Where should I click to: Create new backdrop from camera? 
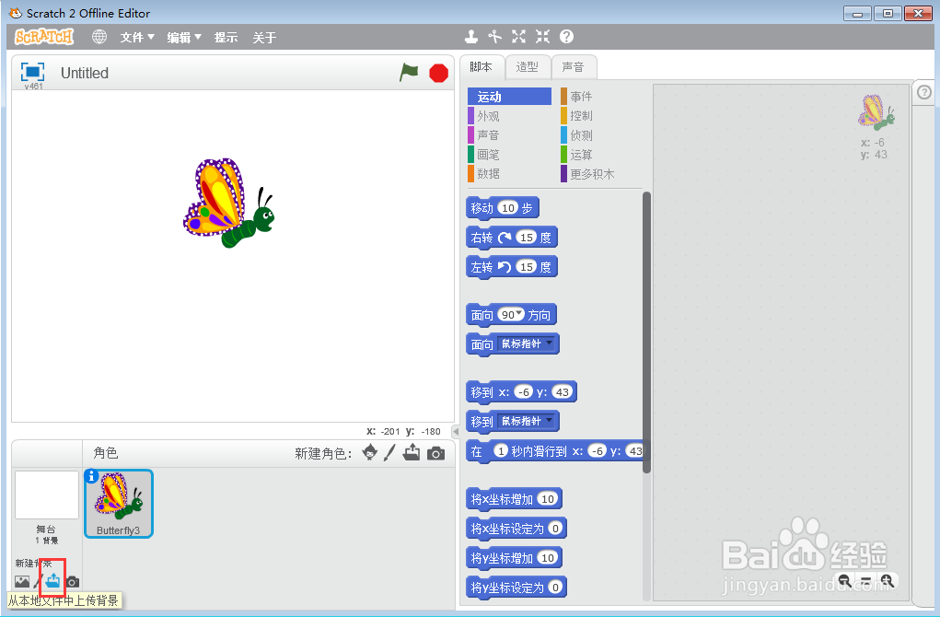point(73,581)
